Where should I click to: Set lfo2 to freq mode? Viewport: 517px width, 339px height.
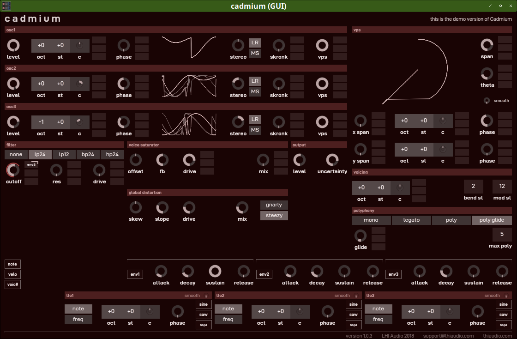(x=228, y=319)
